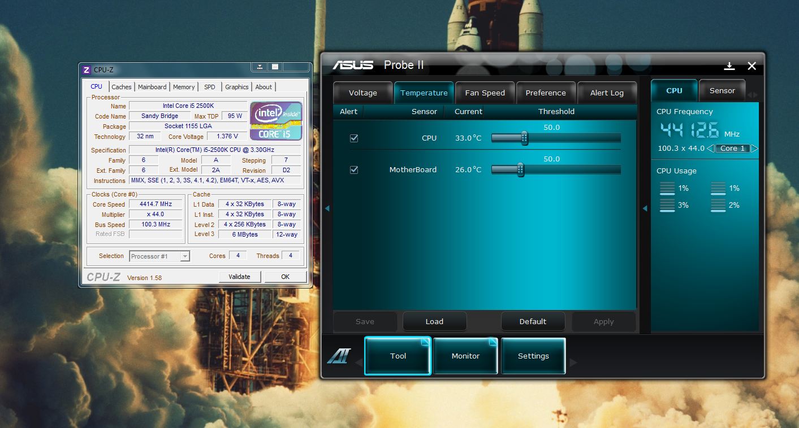Click the ASUS AI Suite logo icon
This screenshot has width=799, height=428.
coord(339,356)
